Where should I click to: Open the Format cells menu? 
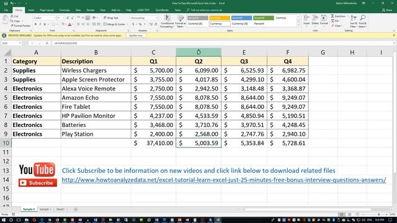point(324,20)
